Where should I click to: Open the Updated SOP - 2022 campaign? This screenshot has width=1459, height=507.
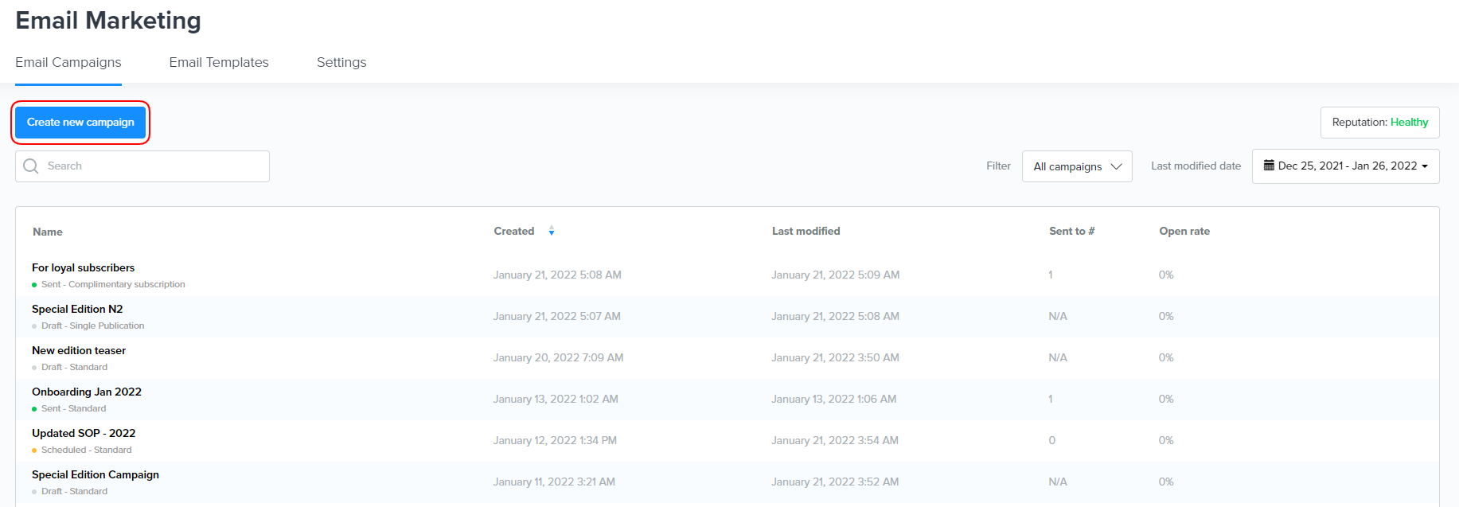(84, 434)
